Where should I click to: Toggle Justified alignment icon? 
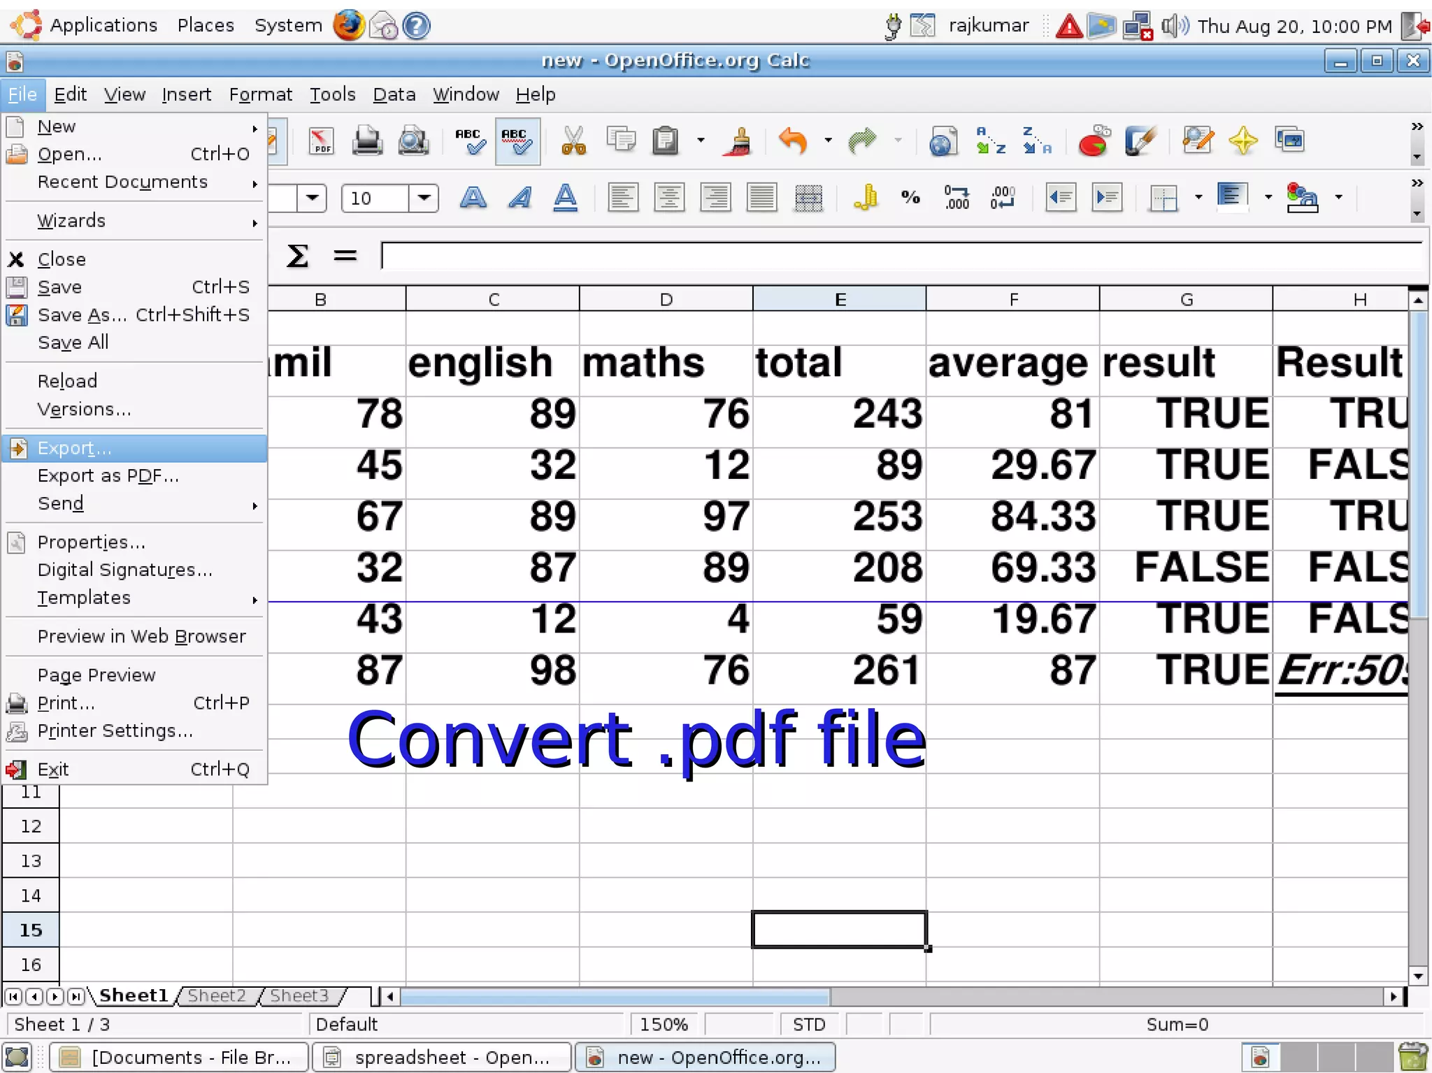point(761,199)
